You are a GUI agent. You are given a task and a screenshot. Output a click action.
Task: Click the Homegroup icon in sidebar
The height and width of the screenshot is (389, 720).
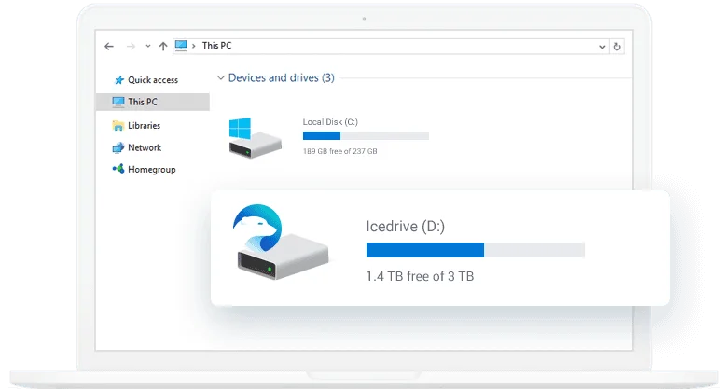(x=118, y=169)
